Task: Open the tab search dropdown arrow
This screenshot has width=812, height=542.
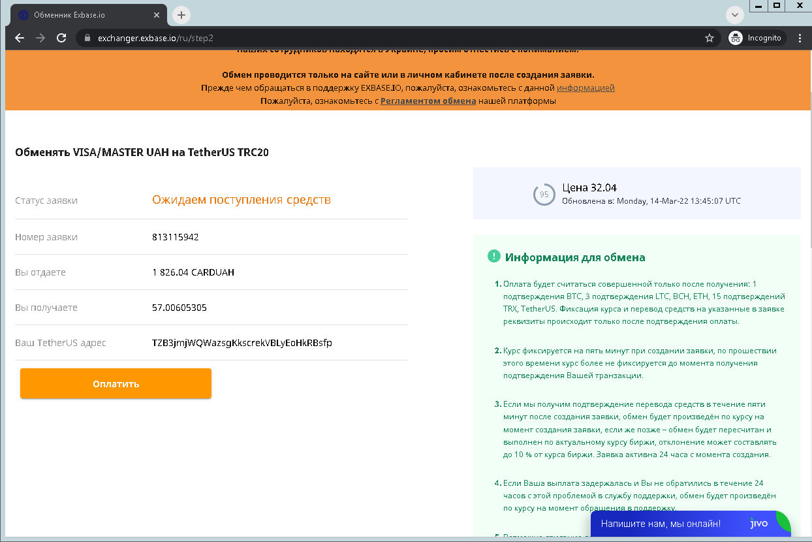Action: (735, 14)
